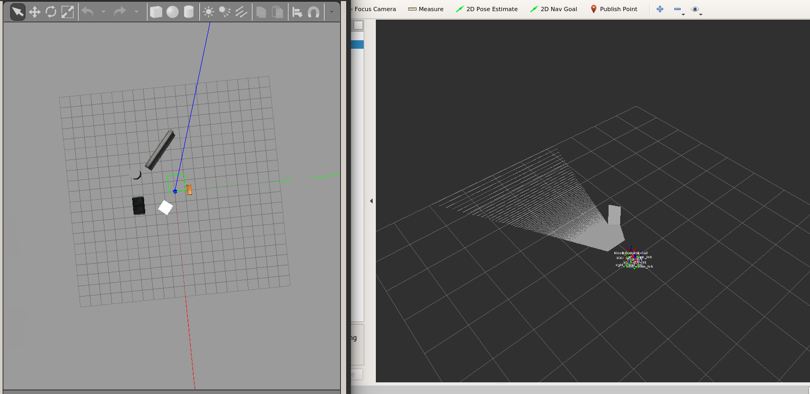Insert a box shape in Gazebo
Screen dimensions: 810x394
[156, 12]
